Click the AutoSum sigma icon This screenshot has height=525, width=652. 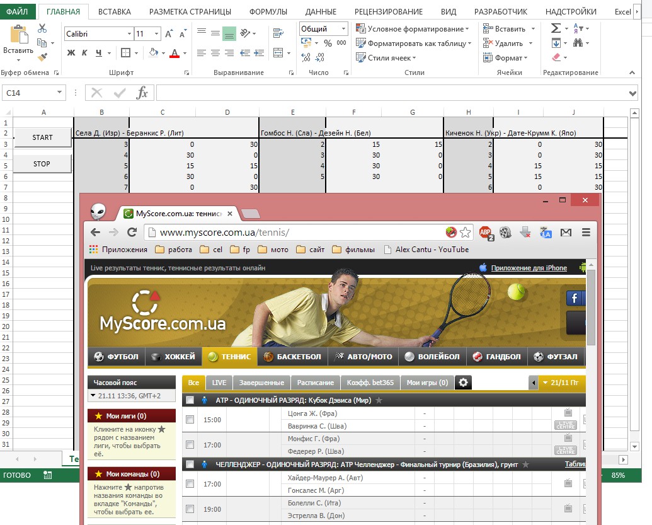(556, 28)
